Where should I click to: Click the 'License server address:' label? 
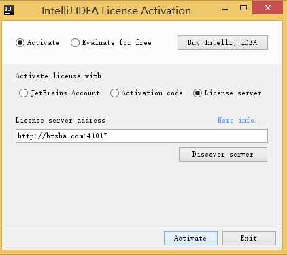tap(62, 120)
